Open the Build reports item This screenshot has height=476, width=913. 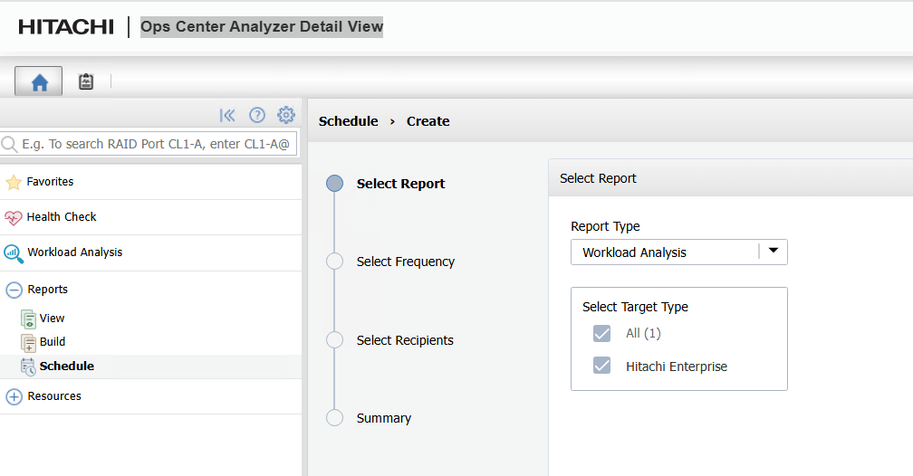(x=53, y=342)
